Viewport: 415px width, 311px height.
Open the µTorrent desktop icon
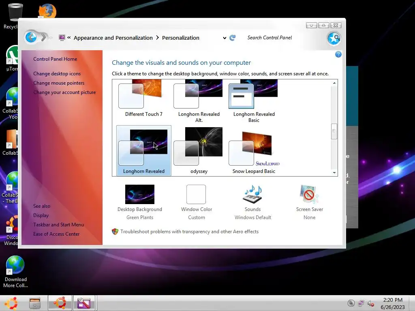click(x=12, y=58)
